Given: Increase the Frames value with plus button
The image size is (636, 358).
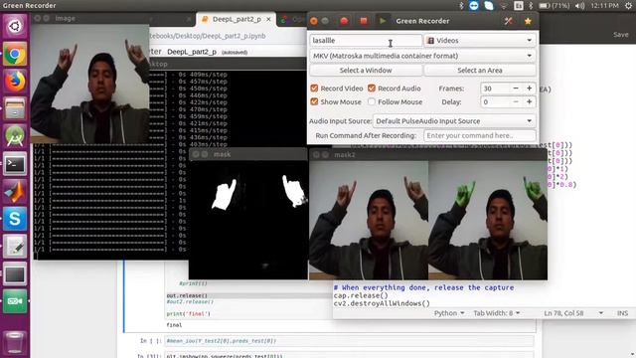Looking at the screenshot, I should [x=530, y=89].
